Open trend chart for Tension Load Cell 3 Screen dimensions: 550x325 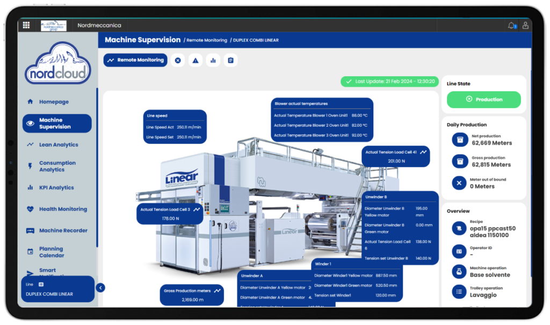point(197,210)
